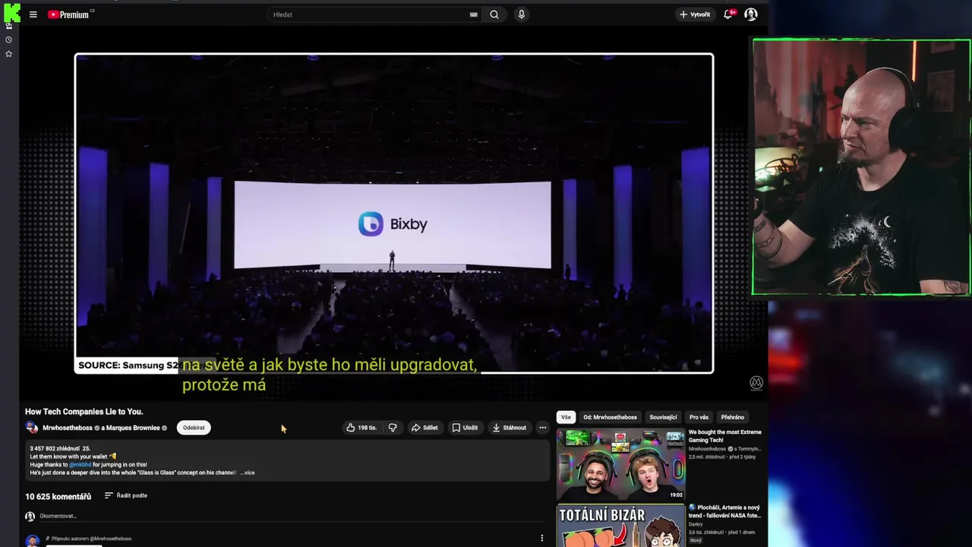Click the video title How Tech Companies Lie to You
This screenshot has height=547, width=972.
[x=84, y=412]
